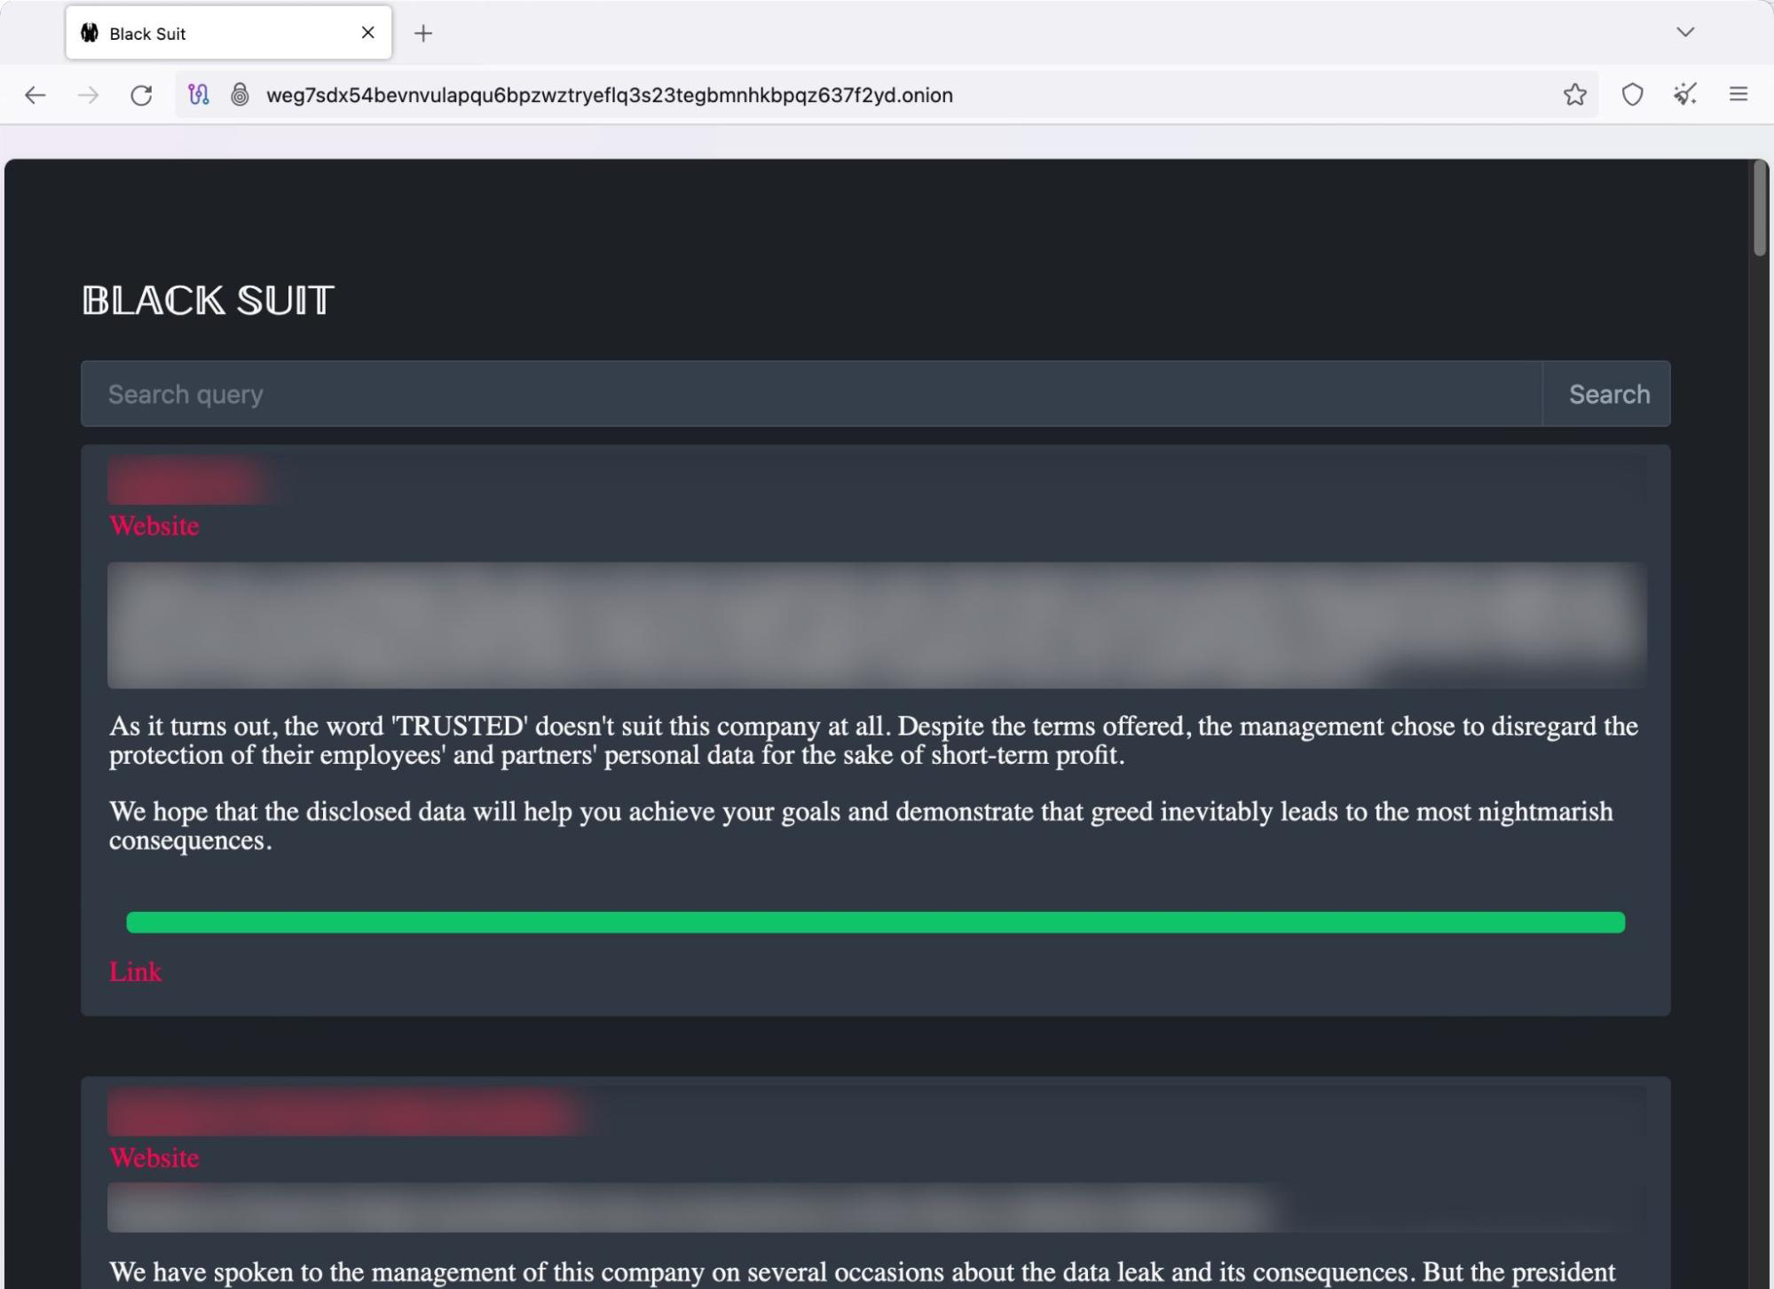1774x1289 pixels.
Task: Click the Black Suit tab label
Action: (147, 33)
